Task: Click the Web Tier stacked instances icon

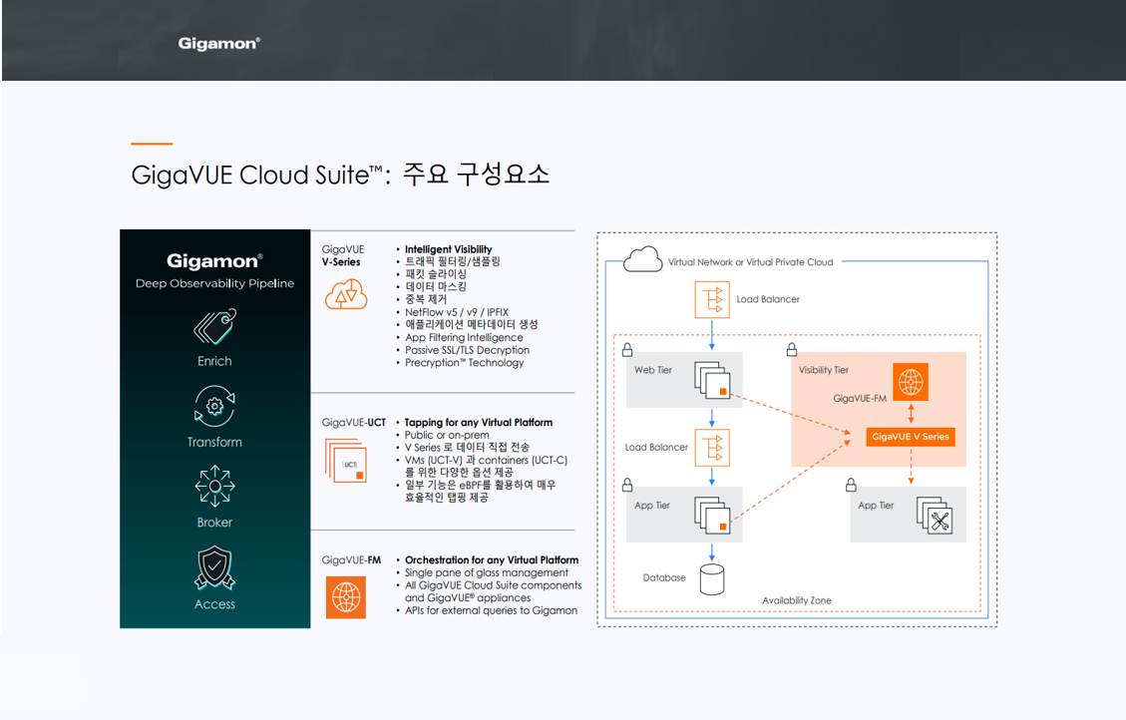Action: click(x=712, y=381)
